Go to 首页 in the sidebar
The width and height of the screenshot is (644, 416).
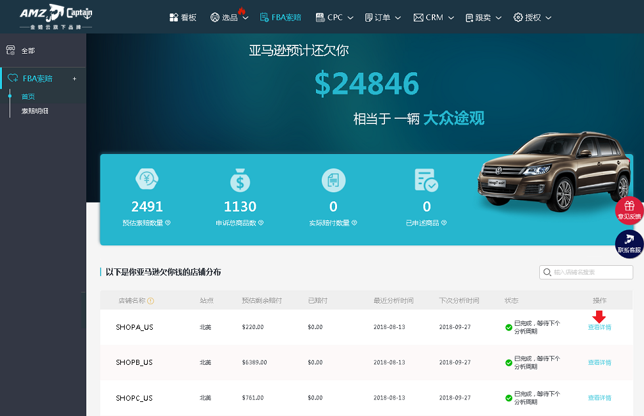tap(28, 96)
